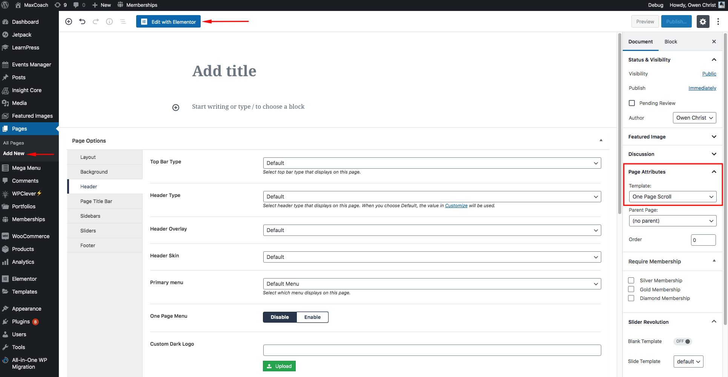Select the Background page options tab

point(105,172)
